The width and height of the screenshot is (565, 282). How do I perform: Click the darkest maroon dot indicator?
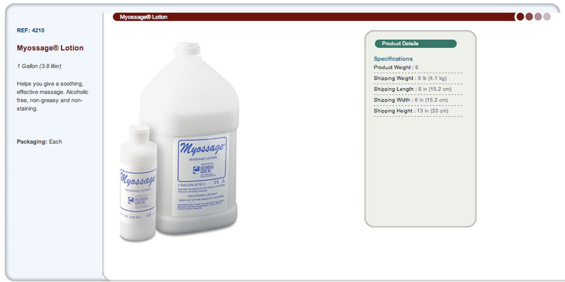(520, 17)
